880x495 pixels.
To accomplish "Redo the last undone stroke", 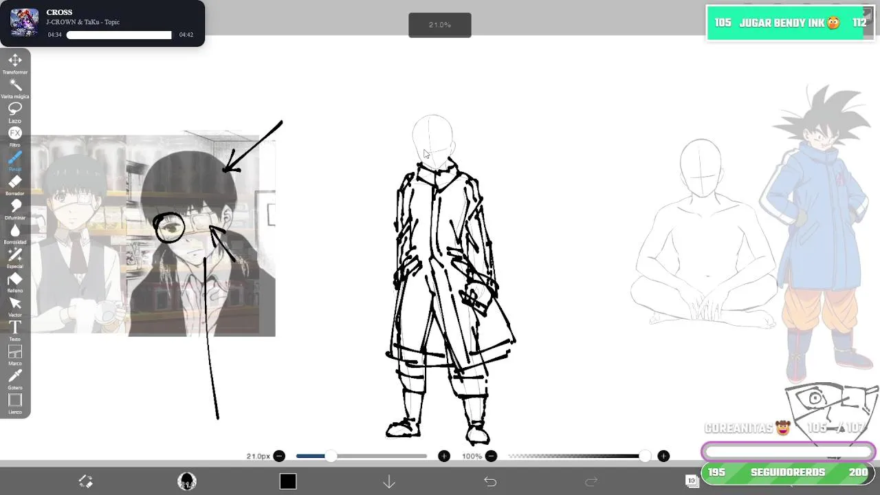I will [x=591, y=482].
